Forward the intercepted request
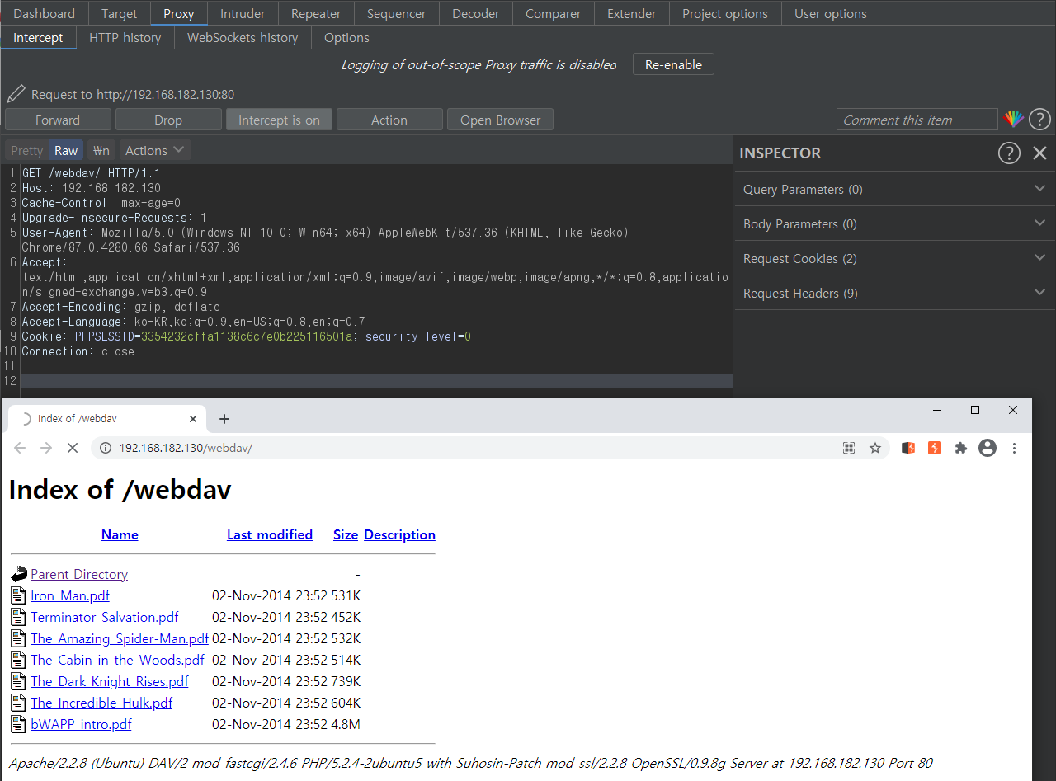The image size is (1056, 781). coord(58,120)
